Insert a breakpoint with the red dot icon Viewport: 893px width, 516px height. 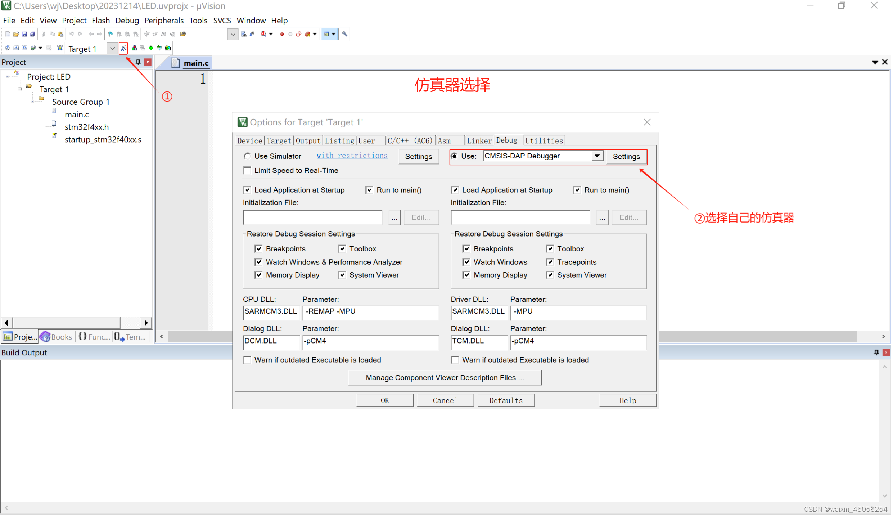282,34
